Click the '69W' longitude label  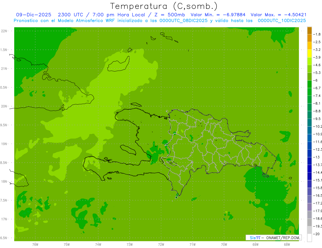tap(255, 245)
